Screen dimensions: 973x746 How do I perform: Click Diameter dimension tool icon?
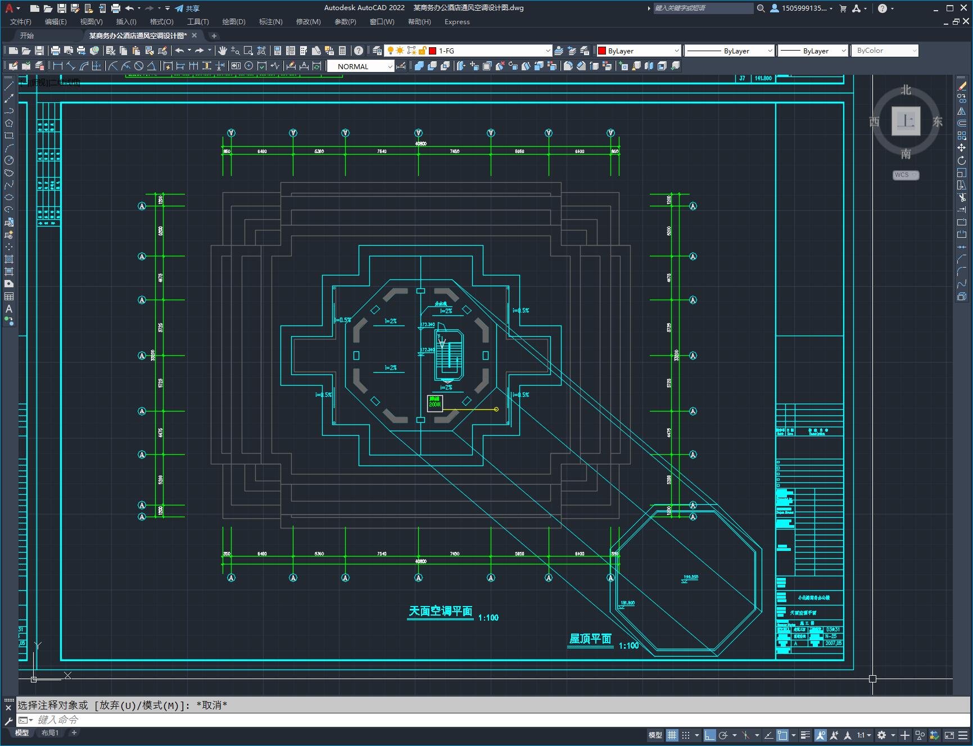click(x=138, y=66)
